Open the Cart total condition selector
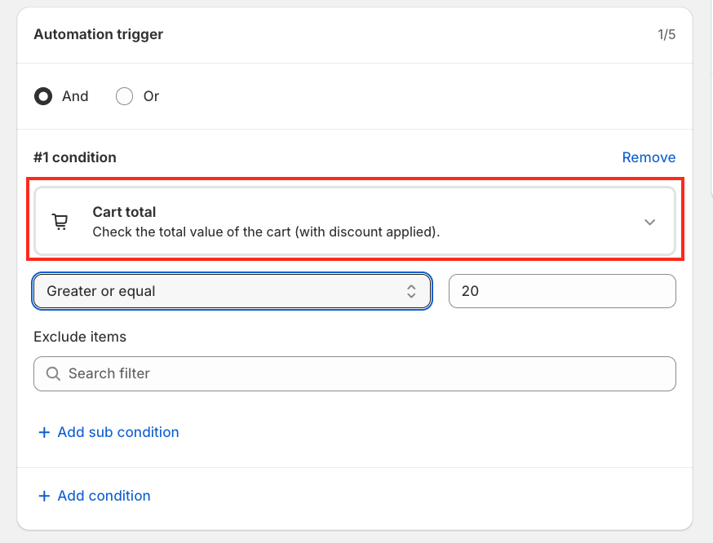 354,222
